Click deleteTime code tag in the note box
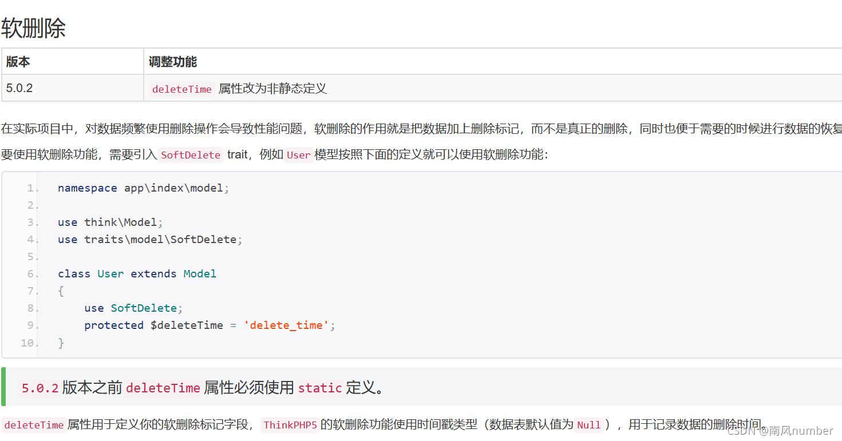This screenshot has height=441, width=842. coord(163,388)
